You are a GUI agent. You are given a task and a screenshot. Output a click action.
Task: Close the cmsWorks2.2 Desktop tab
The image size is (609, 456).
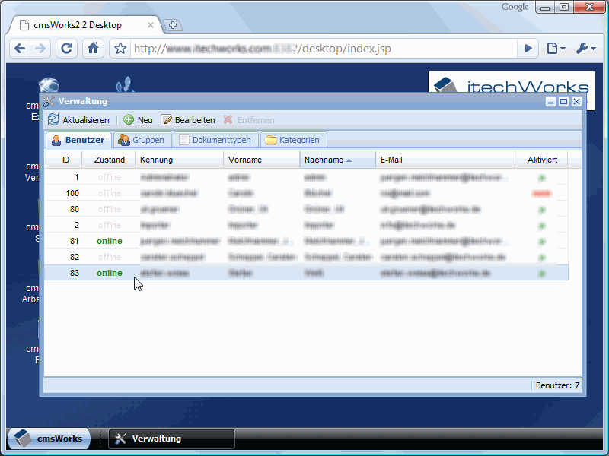click(x=151, y=25)
